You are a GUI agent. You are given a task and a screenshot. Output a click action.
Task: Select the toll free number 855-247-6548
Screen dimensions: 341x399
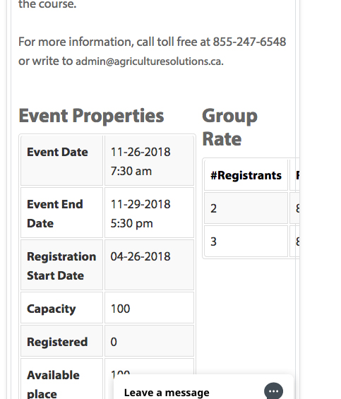(x=249, y=42)
